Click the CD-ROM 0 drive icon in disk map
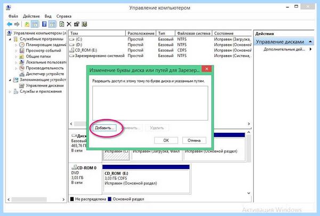This screenshot has height=216, width=320. point(74,167)
